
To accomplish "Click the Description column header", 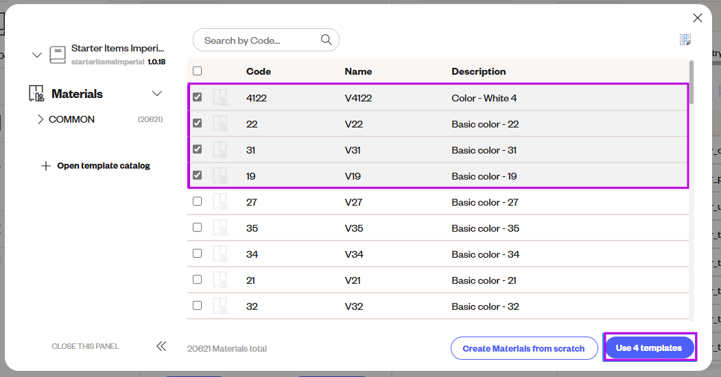I will tap(478, 71).
